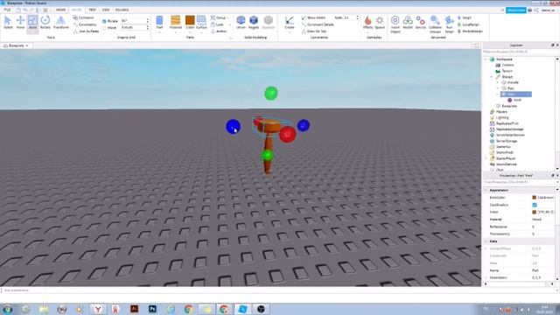The width and height of the screenshot is (560, 315).
Task: Click the Move snap studs field
Action: pyautogui.click(x=133, y=27)
